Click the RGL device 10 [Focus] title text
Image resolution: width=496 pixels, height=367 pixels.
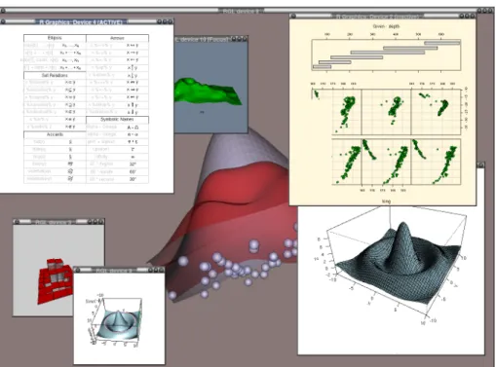click(203, 39)
